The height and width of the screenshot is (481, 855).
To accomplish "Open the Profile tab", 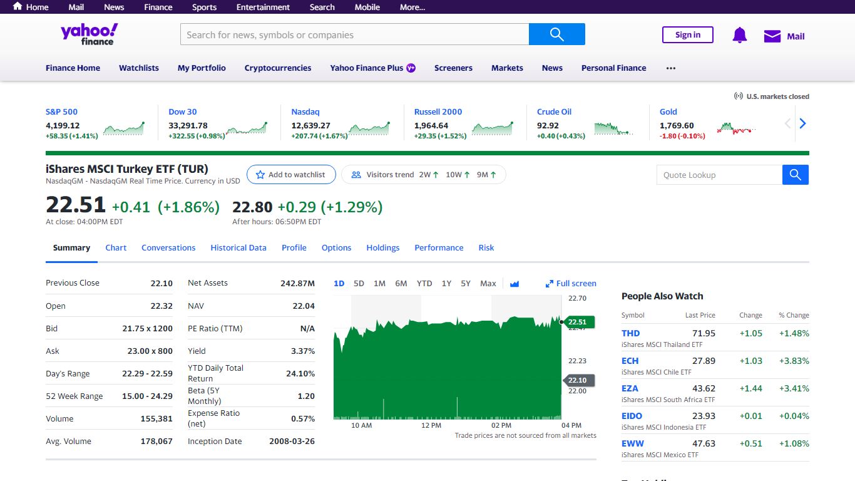I will 294,248.
